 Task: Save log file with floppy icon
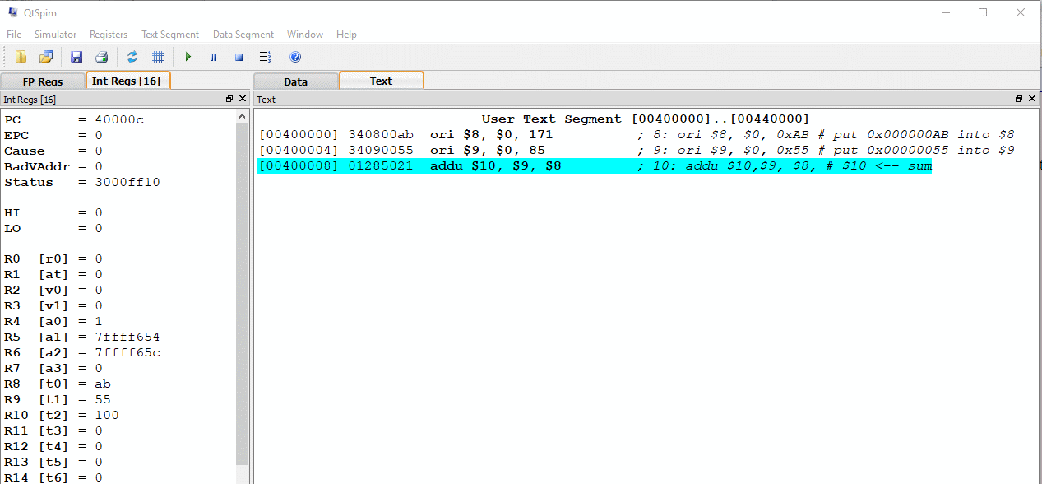76,57
